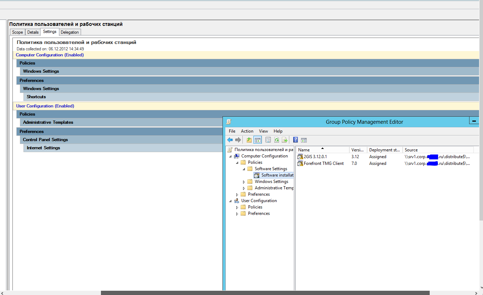Select the Forefront TMG Client package name
The image size is (483, 295).
pyautogui.click(x=324, y=163)
